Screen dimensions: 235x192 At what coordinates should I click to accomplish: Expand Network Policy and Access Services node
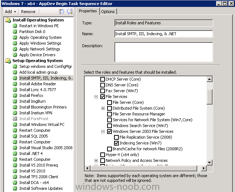[x=96, y=160]
